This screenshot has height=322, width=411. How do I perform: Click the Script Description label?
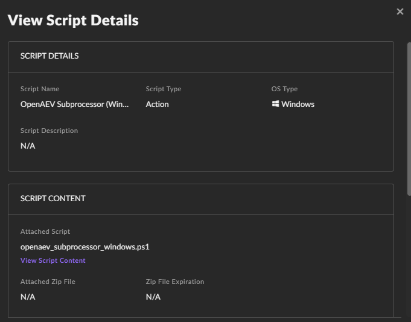point(49,130)
